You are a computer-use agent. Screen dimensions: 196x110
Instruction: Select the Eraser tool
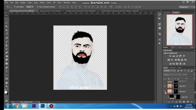point(6,53)
